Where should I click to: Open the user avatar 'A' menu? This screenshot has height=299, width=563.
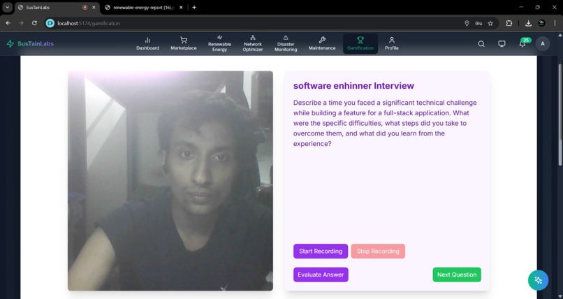543,44
